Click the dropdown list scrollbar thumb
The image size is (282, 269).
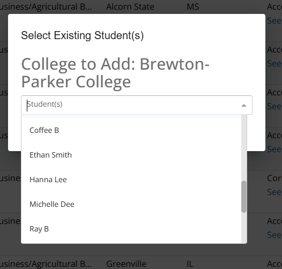coord(244,197)
